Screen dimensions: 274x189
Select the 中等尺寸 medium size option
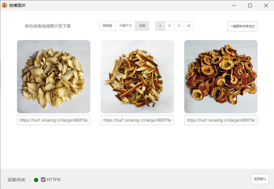(125, 26)
